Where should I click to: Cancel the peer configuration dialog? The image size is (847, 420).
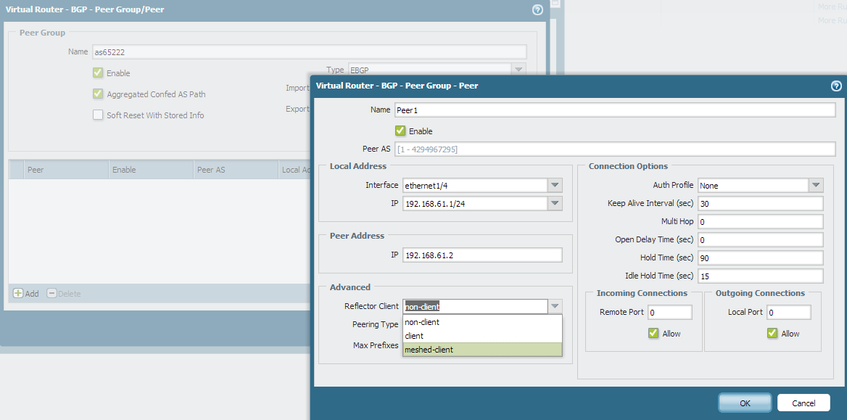click(x=803, y=403)
